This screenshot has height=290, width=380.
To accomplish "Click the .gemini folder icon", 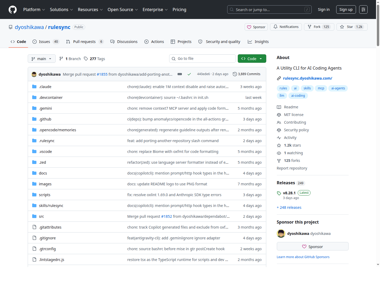I will 34,108.
